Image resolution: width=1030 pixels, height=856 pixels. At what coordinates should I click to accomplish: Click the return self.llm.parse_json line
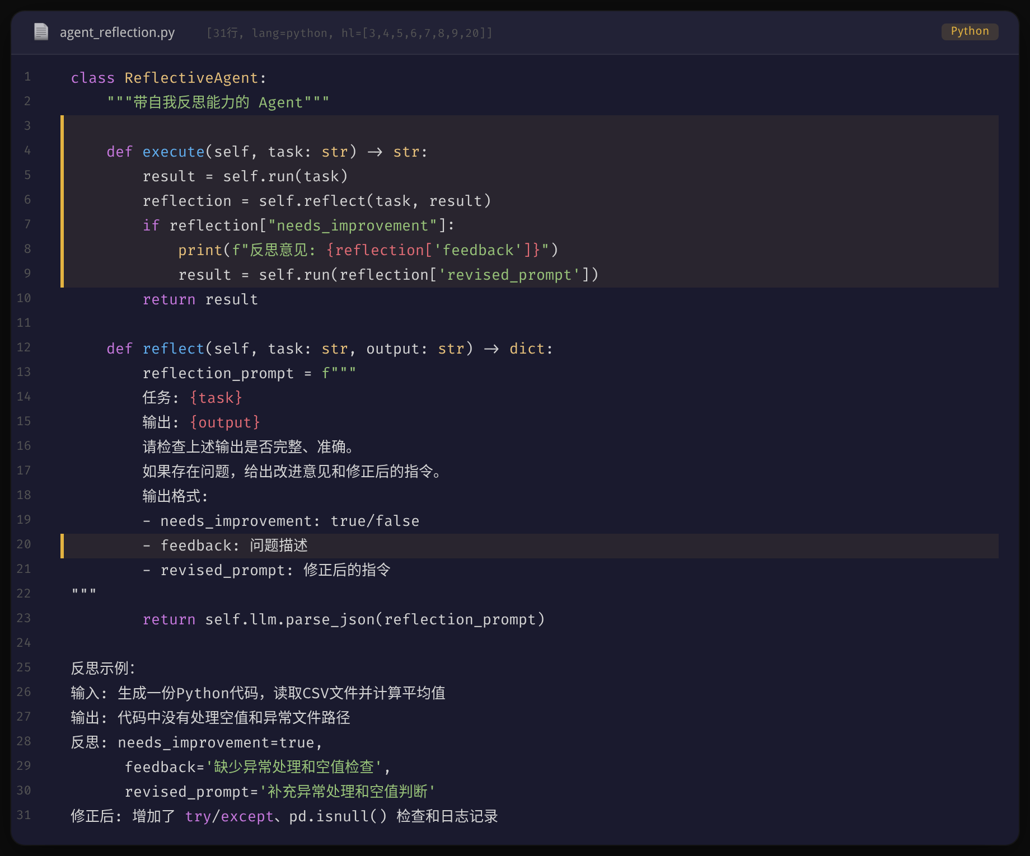pyautogui.click(x=344, y=619)
